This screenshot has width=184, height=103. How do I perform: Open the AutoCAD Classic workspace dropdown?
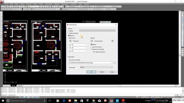[x=9, y=9]
